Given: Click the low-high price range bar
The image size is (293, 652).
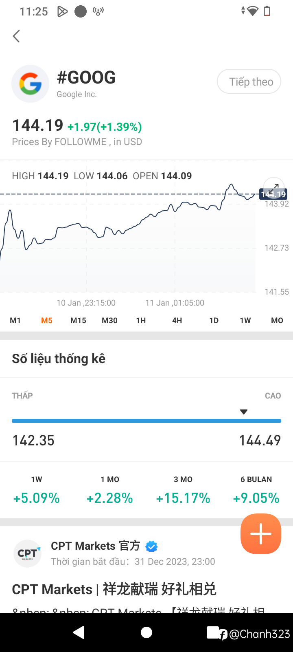Looking at the screenshot, I should [x=146, y=421].
